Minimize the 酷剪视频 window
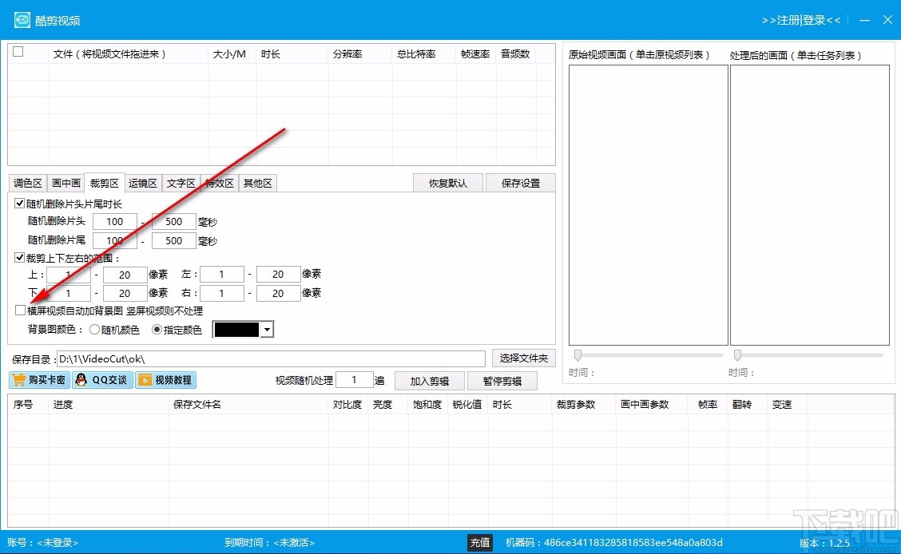 [864, 20]
